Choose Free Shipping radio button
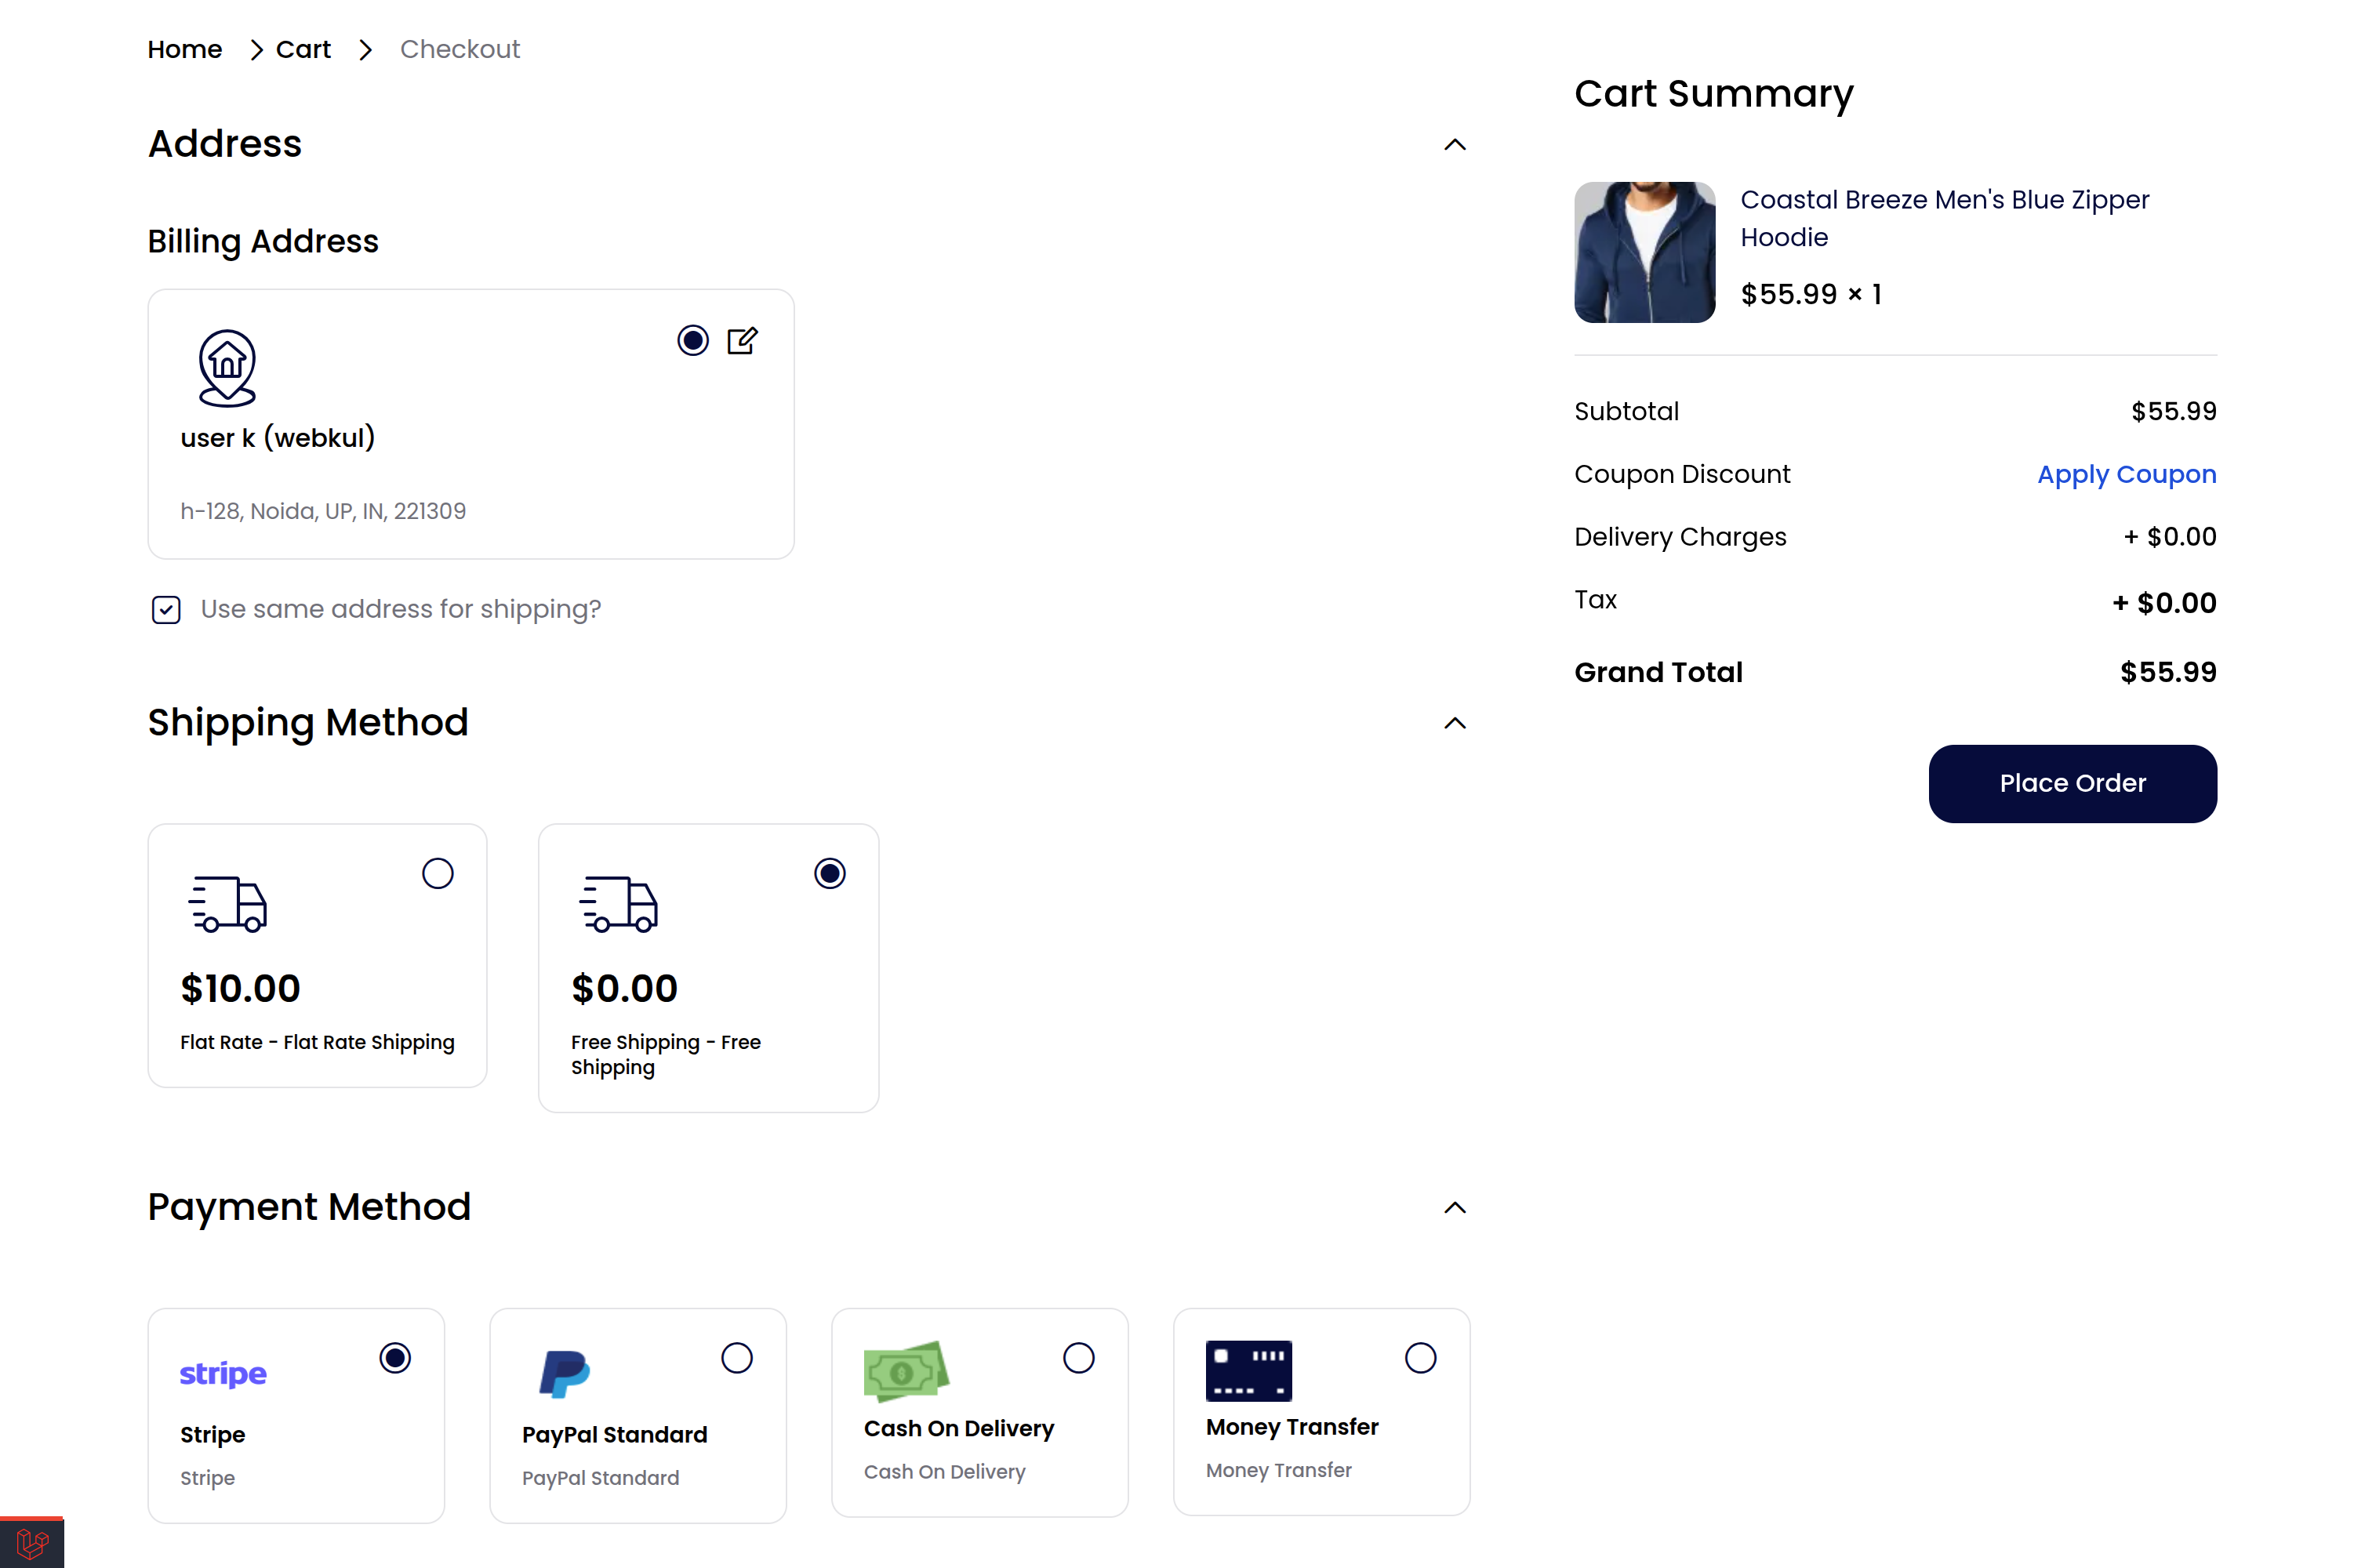2365x1568 pixels. point(830,874)
